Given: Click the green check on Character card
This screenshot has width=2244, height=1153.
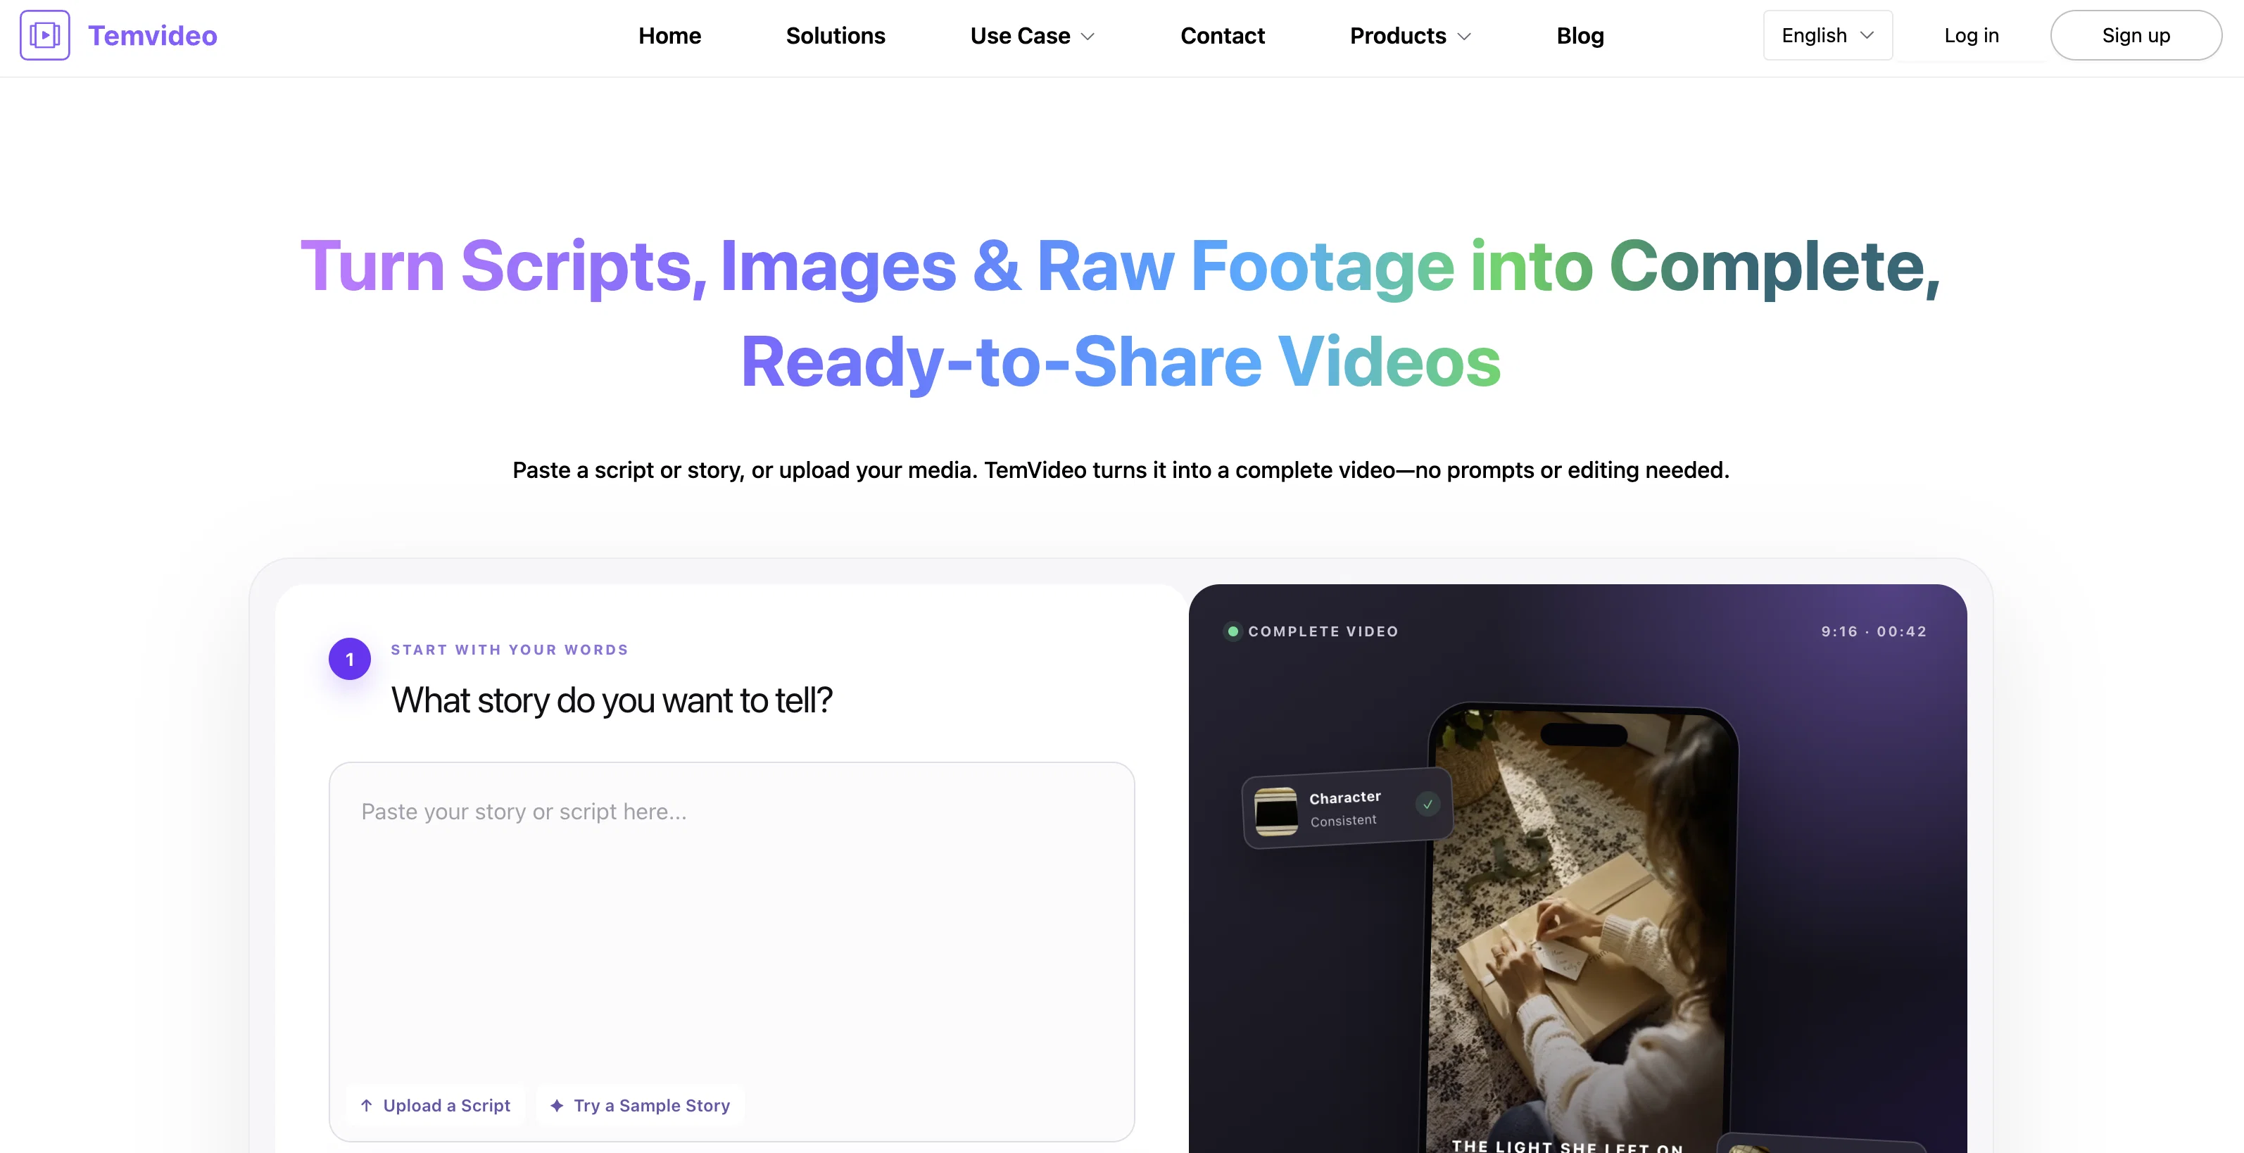Looking at the screenshot, I should coord(1427,804).
